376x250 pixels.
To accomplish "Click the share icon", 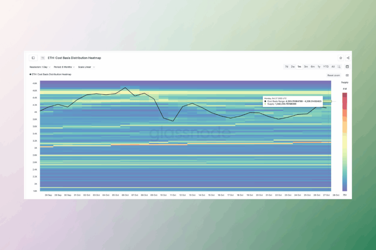I will coord(348,58).
